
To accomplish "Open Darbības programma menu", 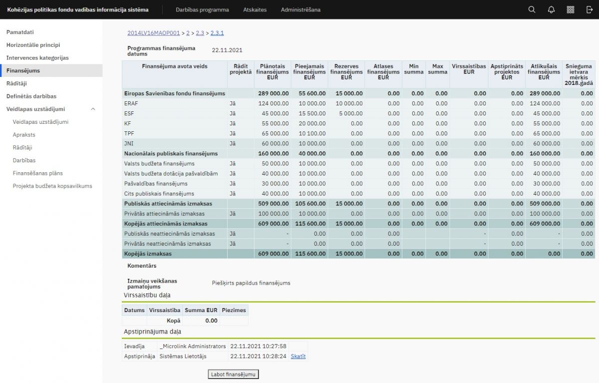I will (x=202, y=9).
